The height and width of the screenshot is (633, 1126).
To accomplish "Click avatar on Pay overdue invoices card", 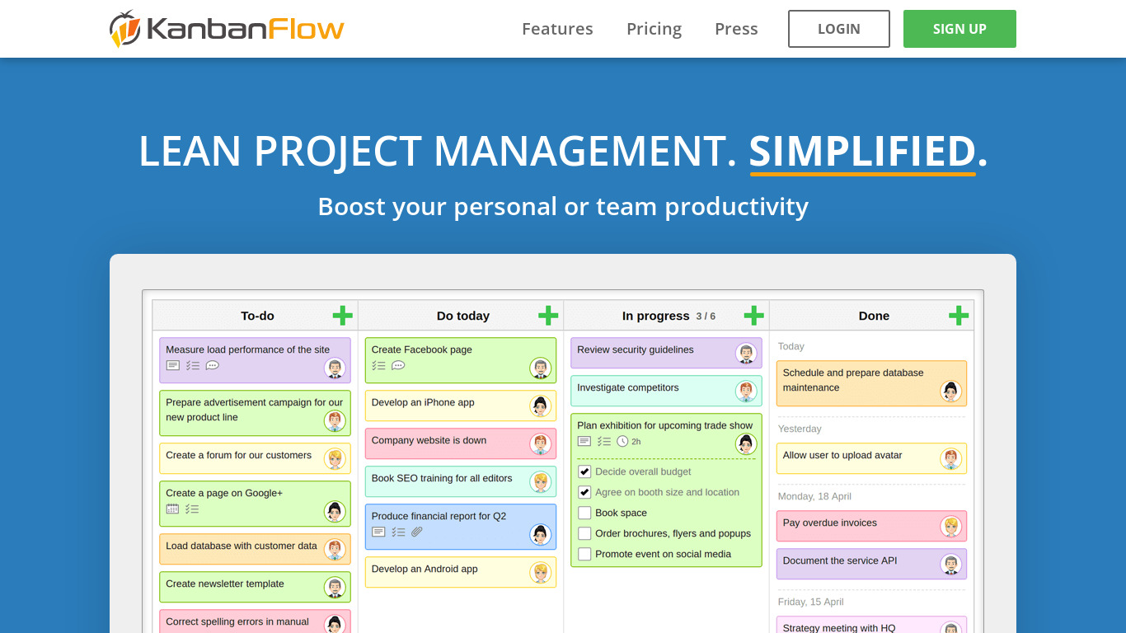I will (951, 527).
